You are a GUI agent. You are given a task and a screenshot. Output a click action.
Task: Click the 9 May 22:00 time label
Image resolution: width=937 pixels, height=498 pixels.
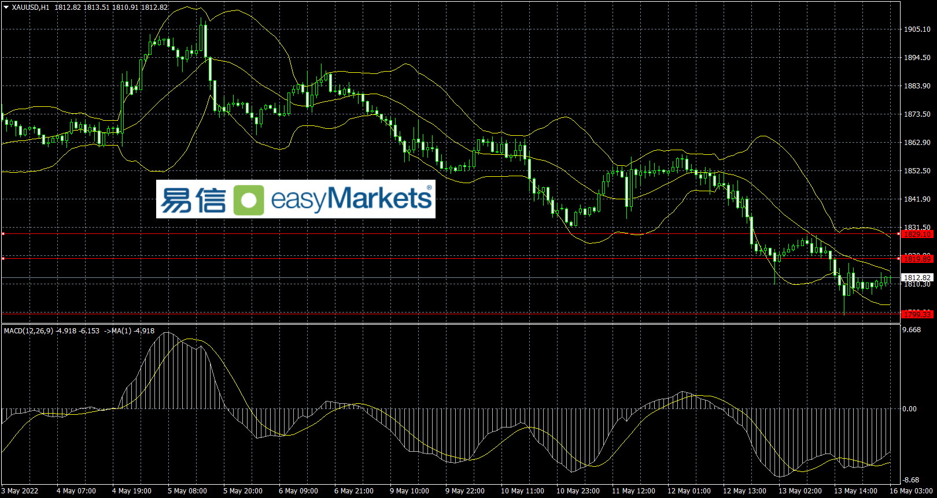coord(465,491)
